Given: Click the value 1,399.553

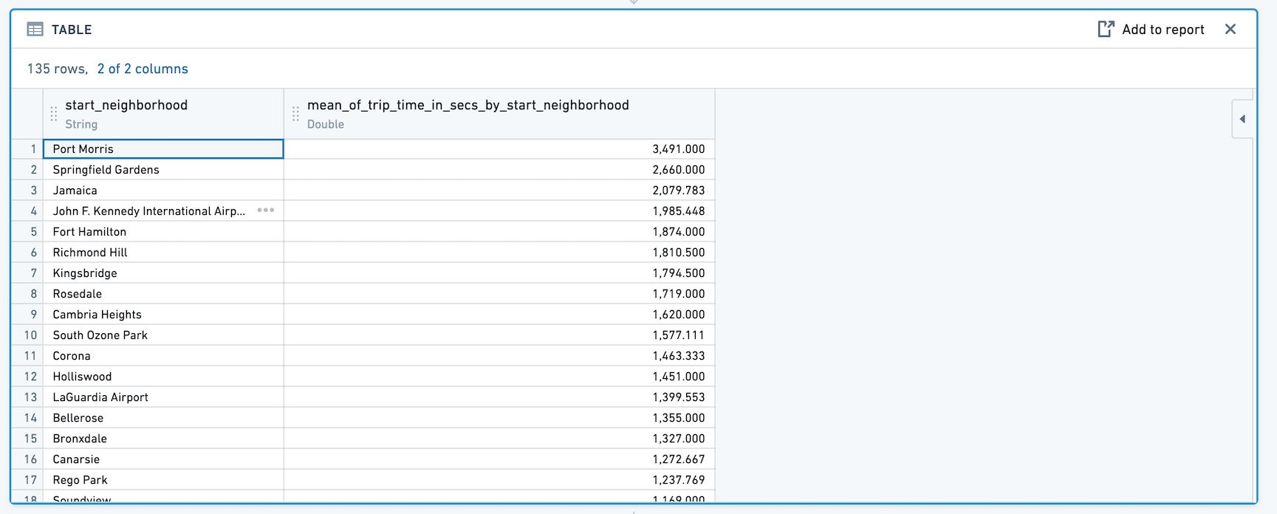Looking at the screenshot, I should click(x=678, y=397).
